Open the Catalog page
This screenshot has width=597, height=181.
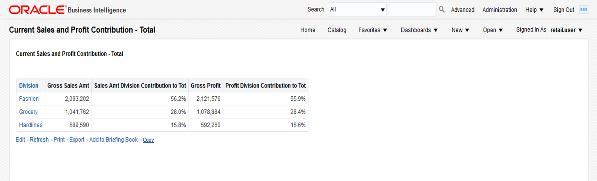click(x=337, y=30)
